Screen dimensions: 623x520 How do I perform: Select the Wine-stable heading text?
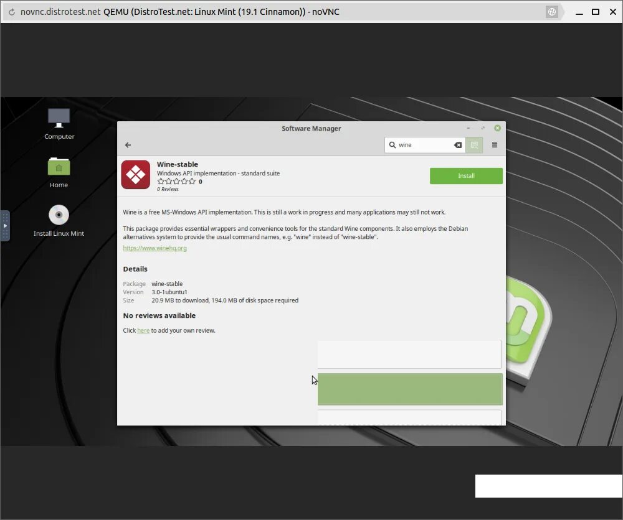177,164
